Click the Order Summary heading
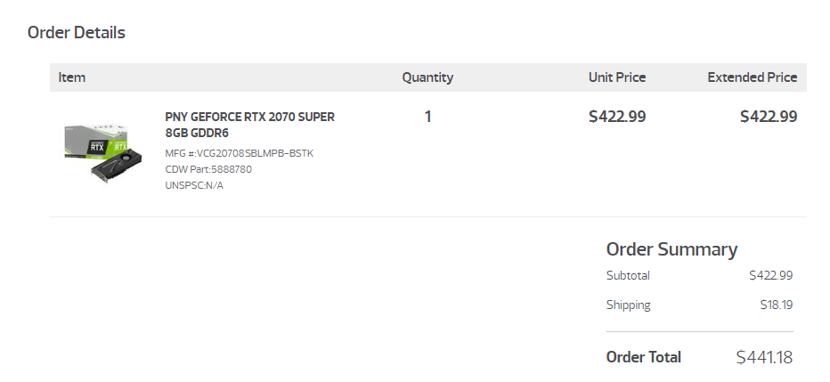Image resolution: width=830 pixels, height=382 pixels. point(671,249)
